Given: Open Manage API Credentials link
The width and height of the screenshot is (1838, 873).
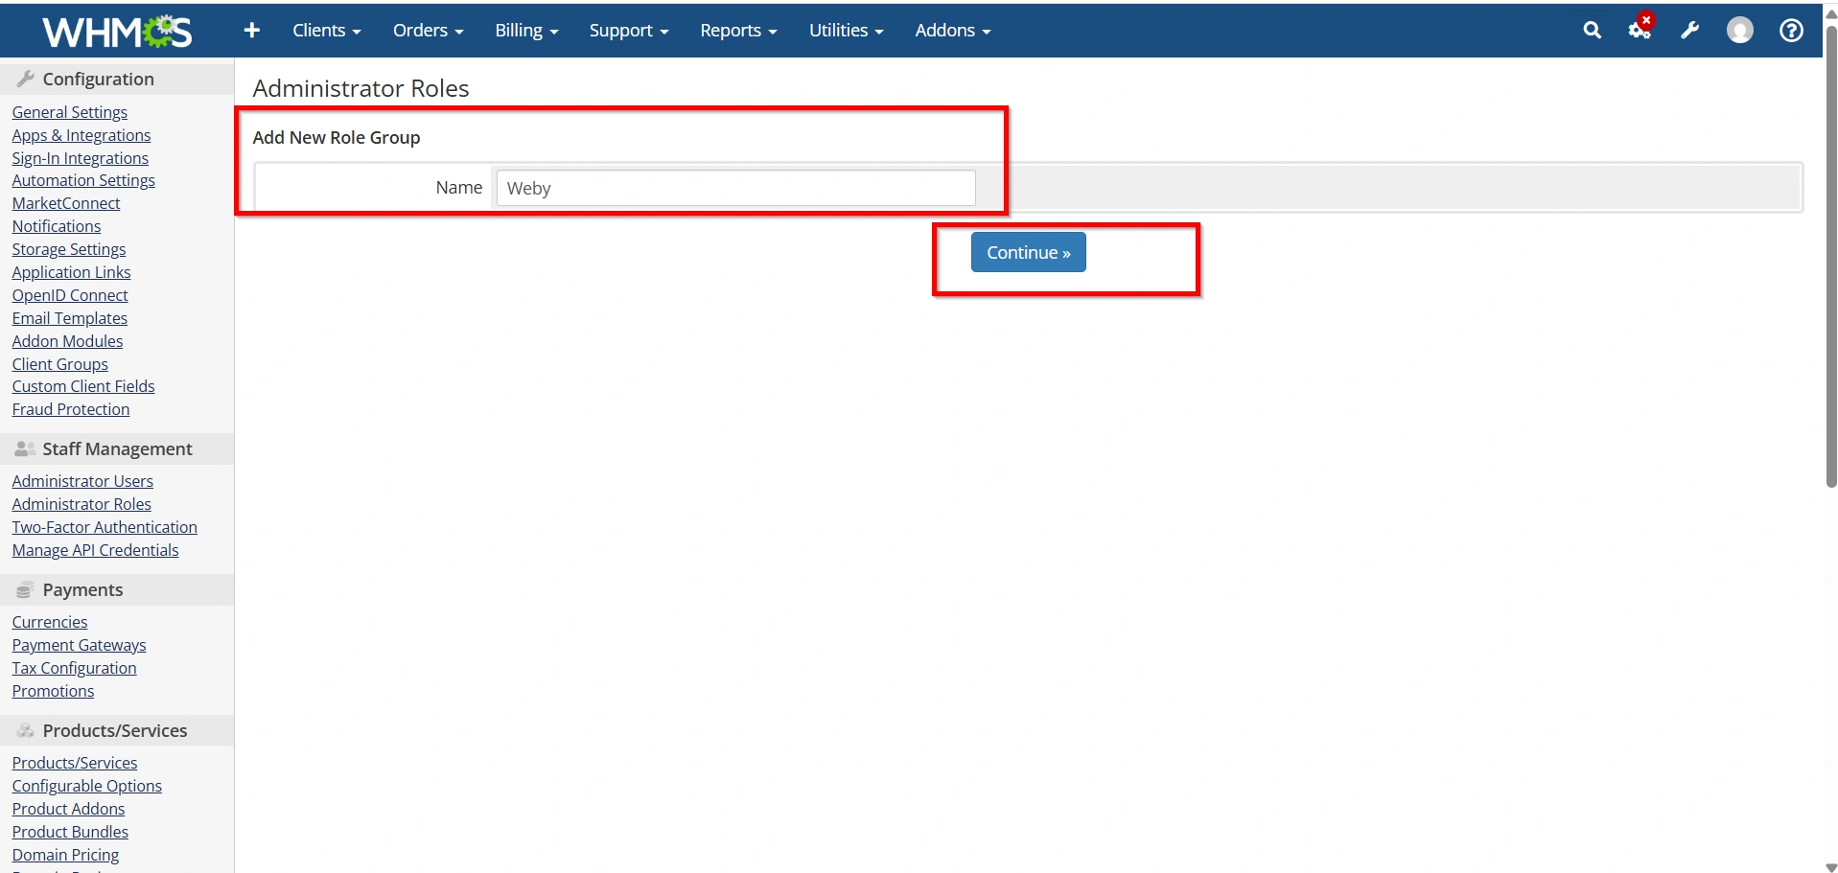Looking at the screenshot, I should point(96,550).
